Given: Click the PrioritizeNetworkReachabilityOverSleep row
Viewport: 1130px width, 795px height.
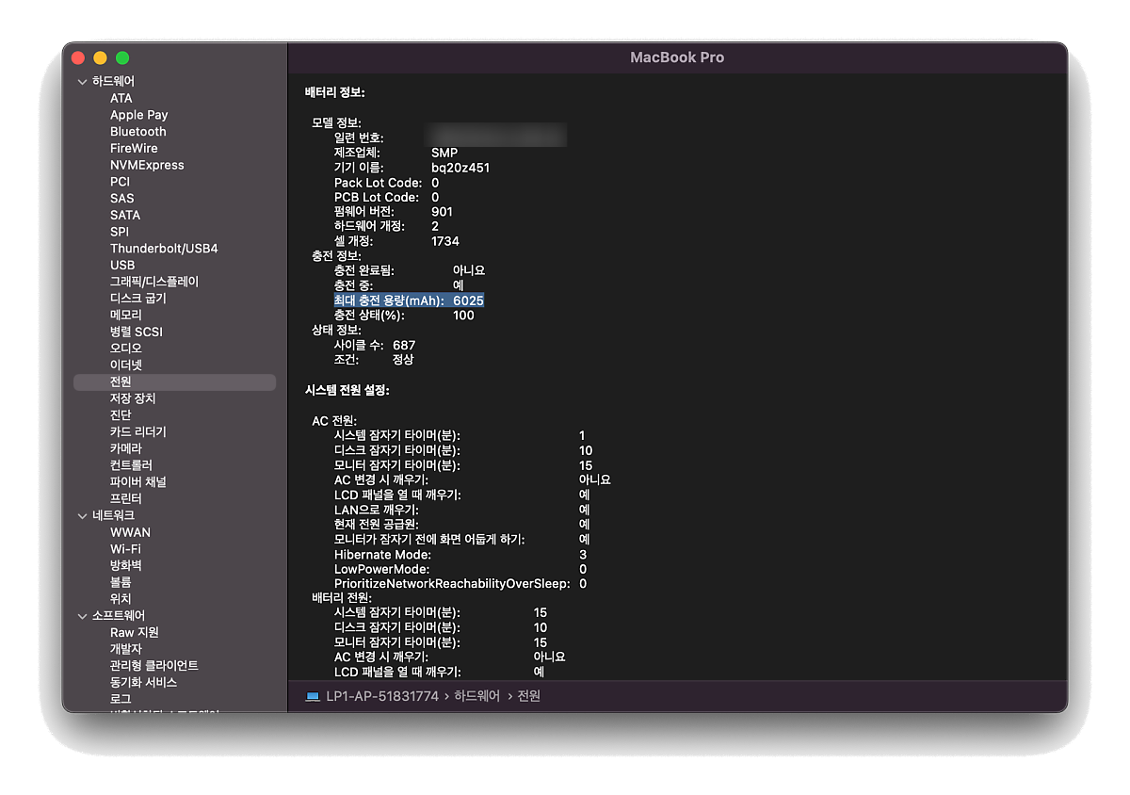Looking at the screenshot, I should click(460, 584).
